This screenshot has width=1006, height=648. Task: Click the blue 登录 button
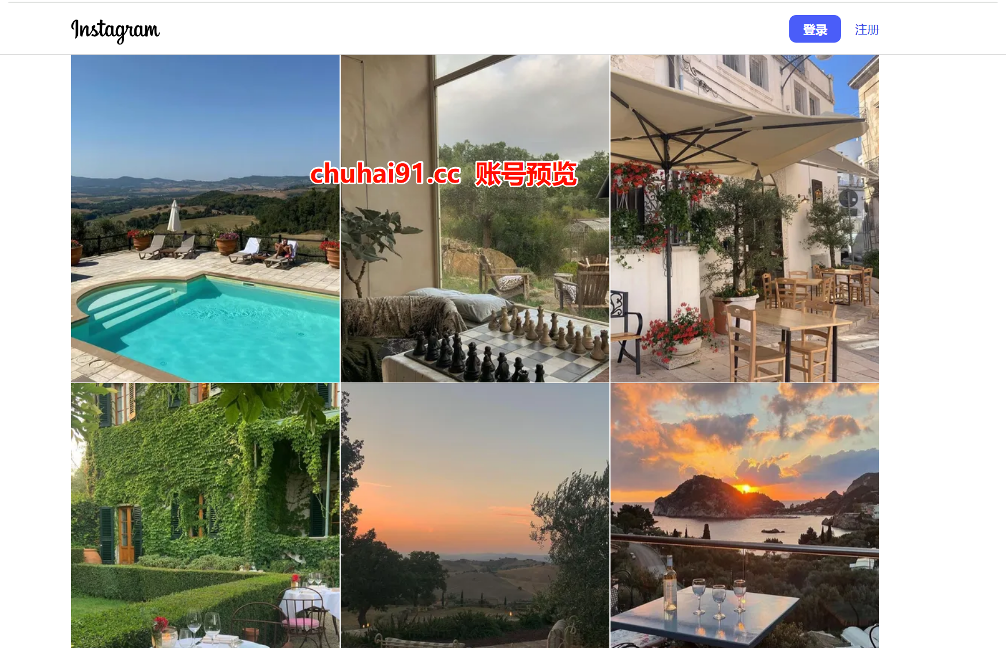(x=815, y=29)
